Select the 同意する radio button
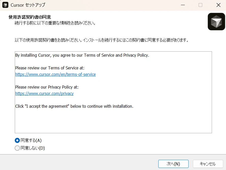Screen dimensions: 226x170 (x=17, y=140)
